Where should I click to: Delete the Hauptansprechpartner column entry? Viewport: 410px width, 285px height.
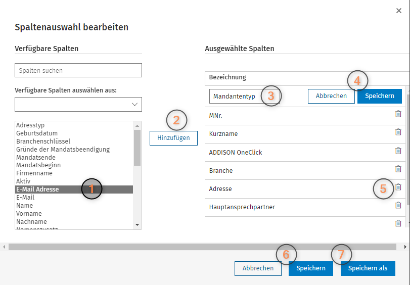point(398,205)
